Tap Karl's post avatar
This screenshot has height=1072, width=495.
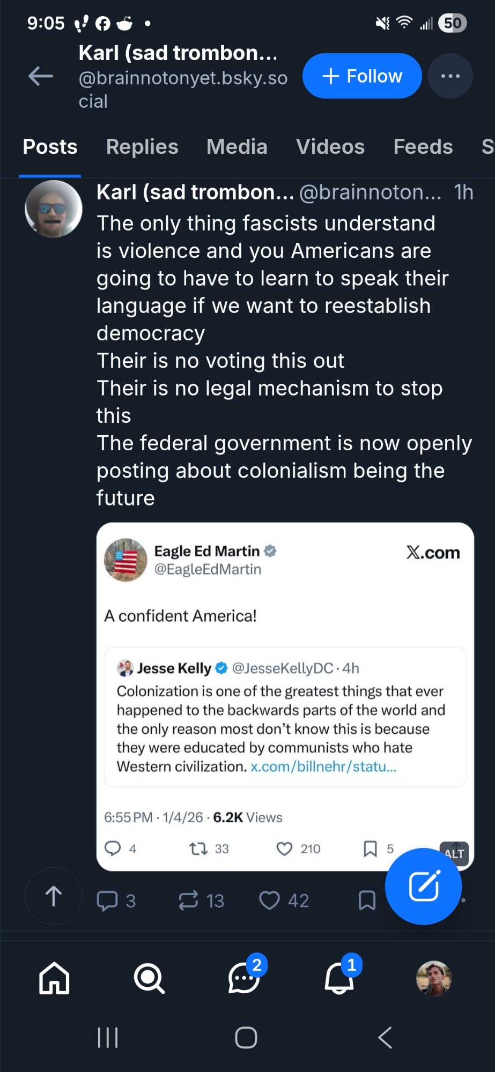pyautogui.click(x=54, y=209)
